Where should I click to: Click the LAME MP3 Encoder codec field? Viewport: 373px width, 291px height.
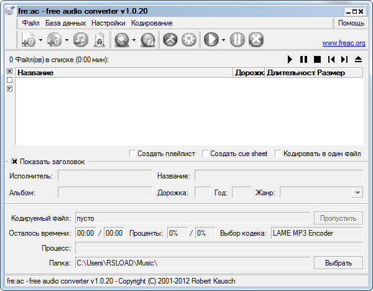point(317,233)
